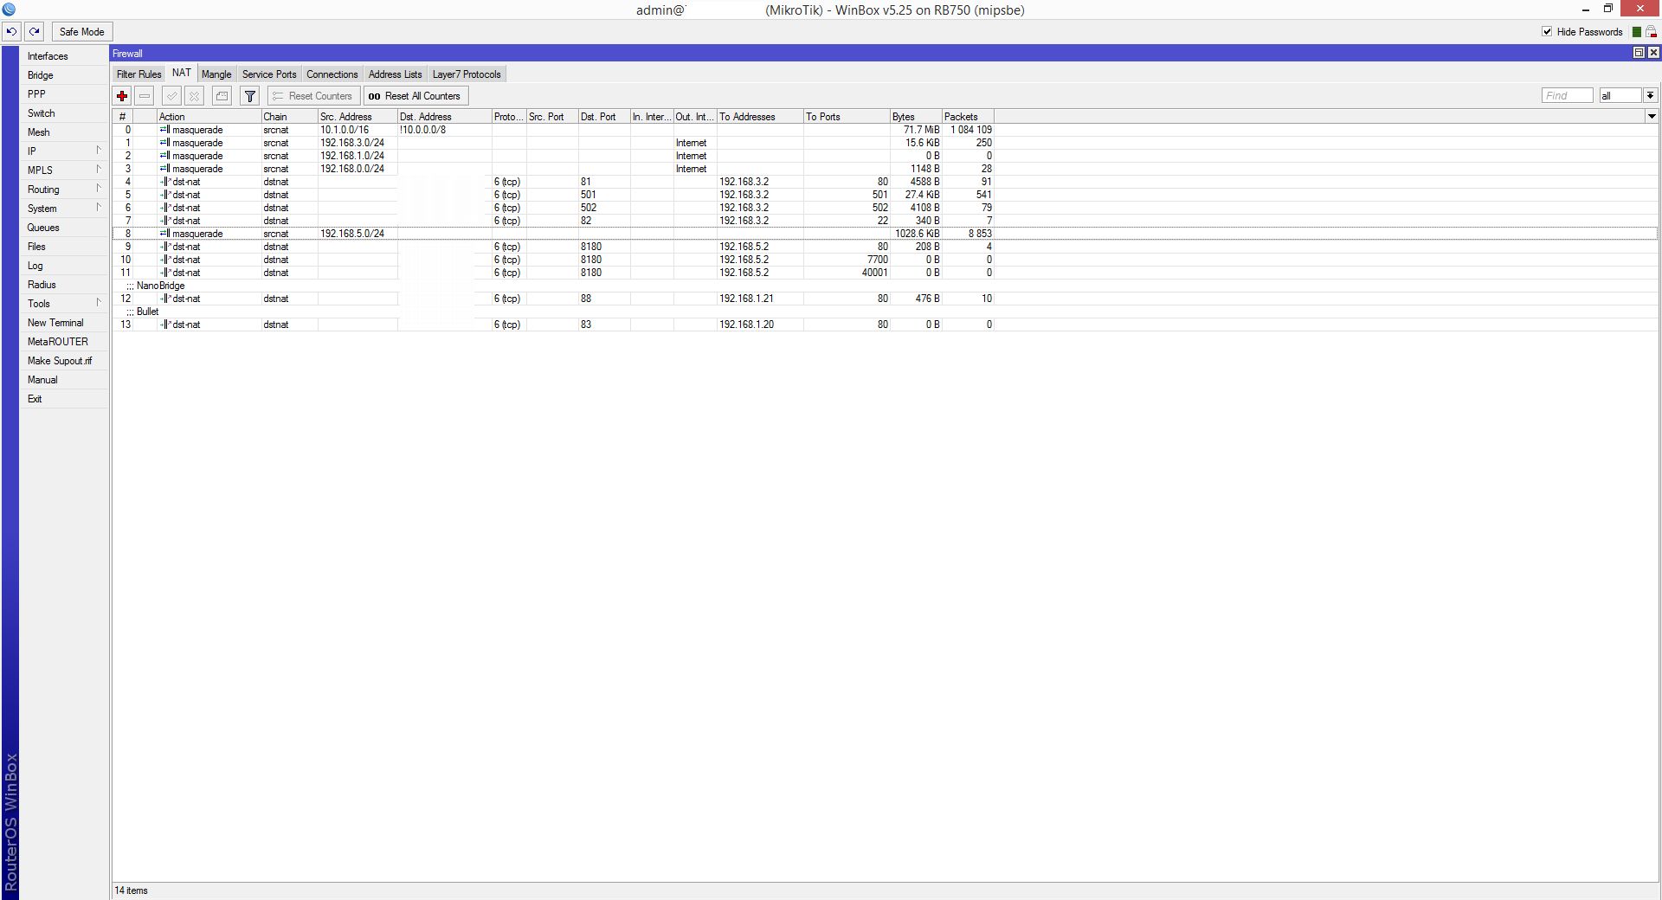Click Make Supout.rif in the sidebar

(64, 361)
